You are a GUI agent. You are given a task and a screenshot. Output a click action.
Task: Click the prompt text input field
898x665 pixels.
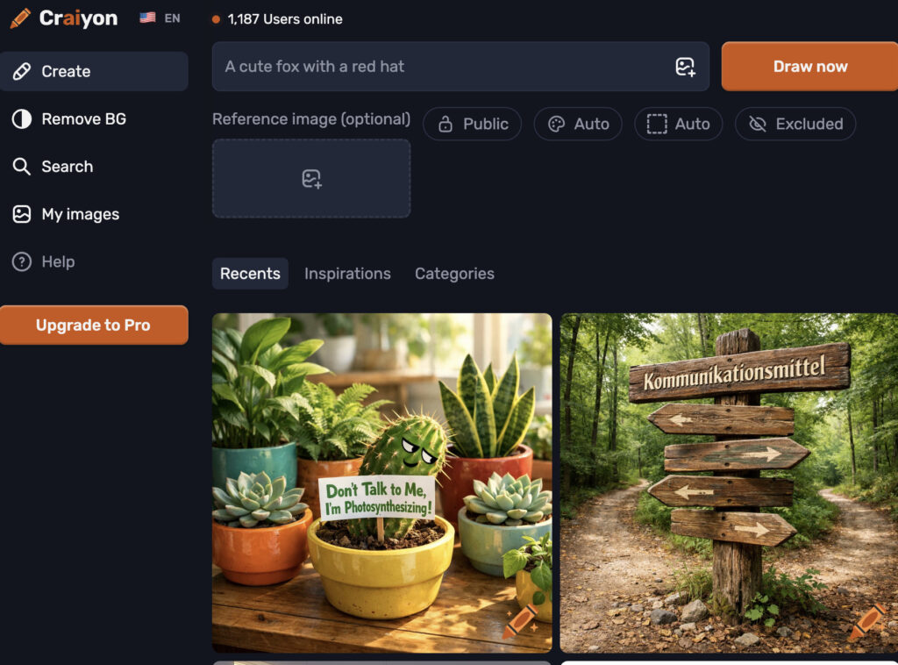click(x=438, y=67)
